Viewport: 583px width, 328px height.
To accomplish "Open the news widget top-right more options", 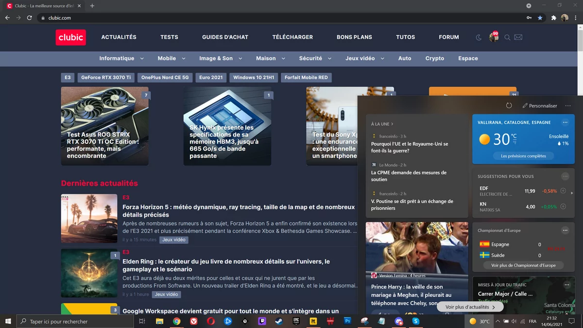I will [x=568, y=105].
